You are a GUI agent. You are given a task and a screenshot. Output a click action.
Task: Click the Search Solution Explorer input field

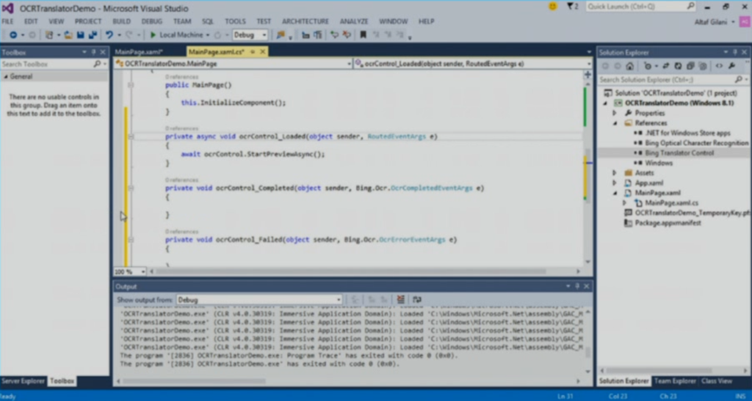tap(668, 79)
